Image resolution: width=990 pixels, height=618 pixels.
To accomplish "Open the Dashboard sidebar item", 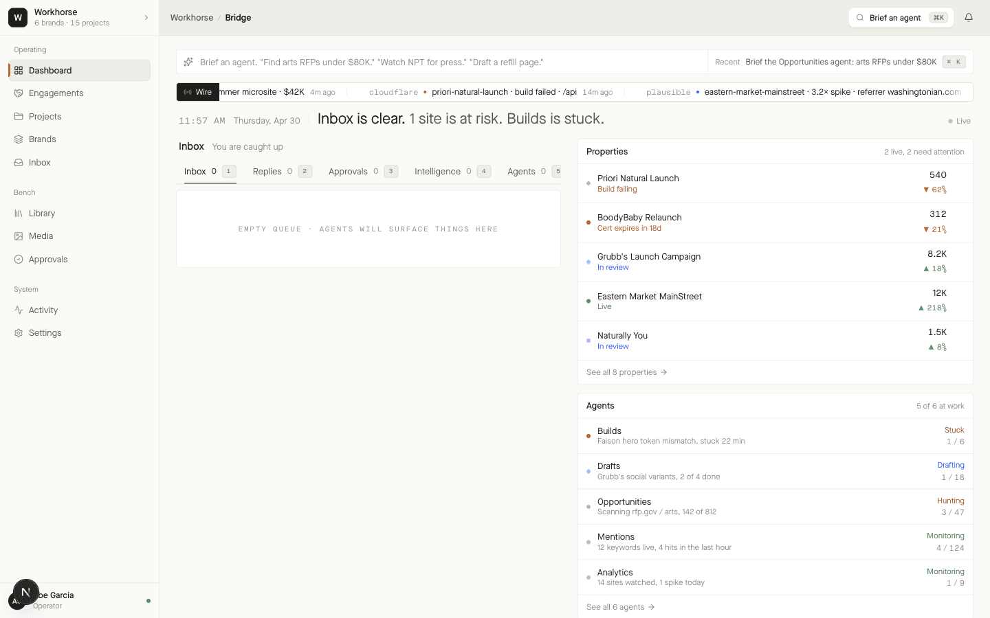I will pyautogui.click(x=79, y=70).
